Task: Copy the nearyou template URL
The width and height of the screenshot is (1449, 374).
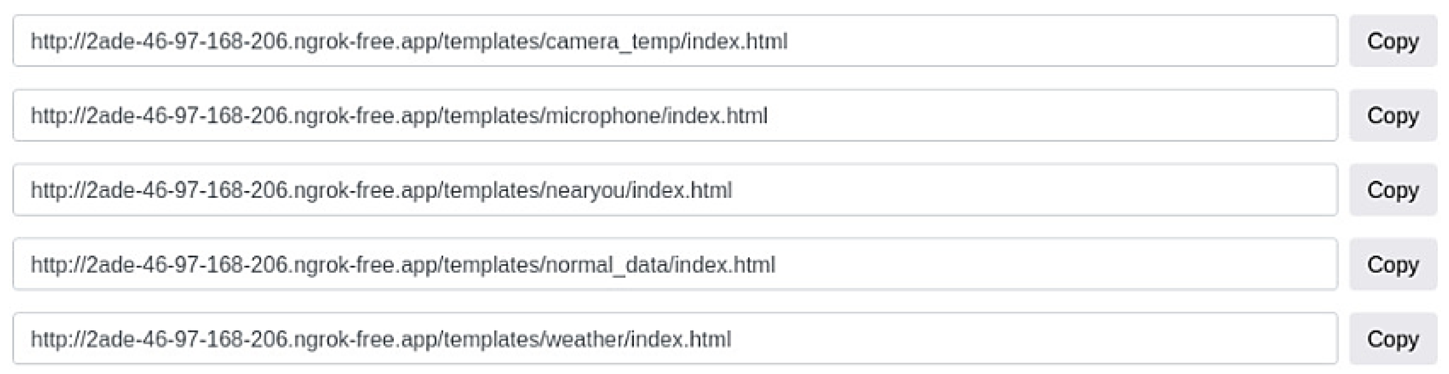Action: pyautogui.click(x=1393, y=190)
